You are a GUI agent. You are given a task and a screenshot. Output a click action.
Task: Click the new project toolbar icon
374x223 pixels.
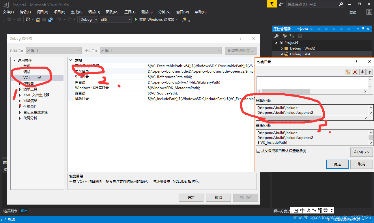28,20
